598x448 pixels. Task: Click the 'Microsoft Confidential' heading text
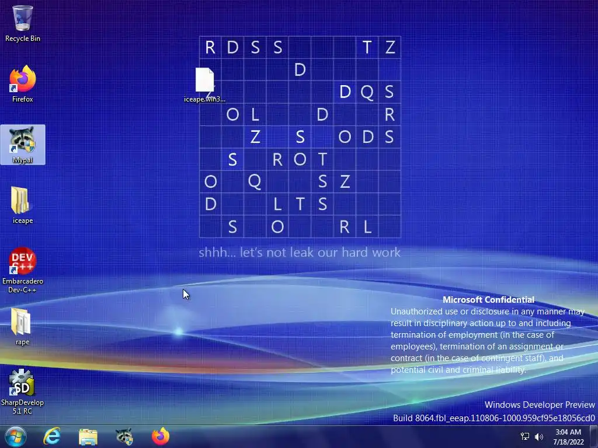point(488,300)
